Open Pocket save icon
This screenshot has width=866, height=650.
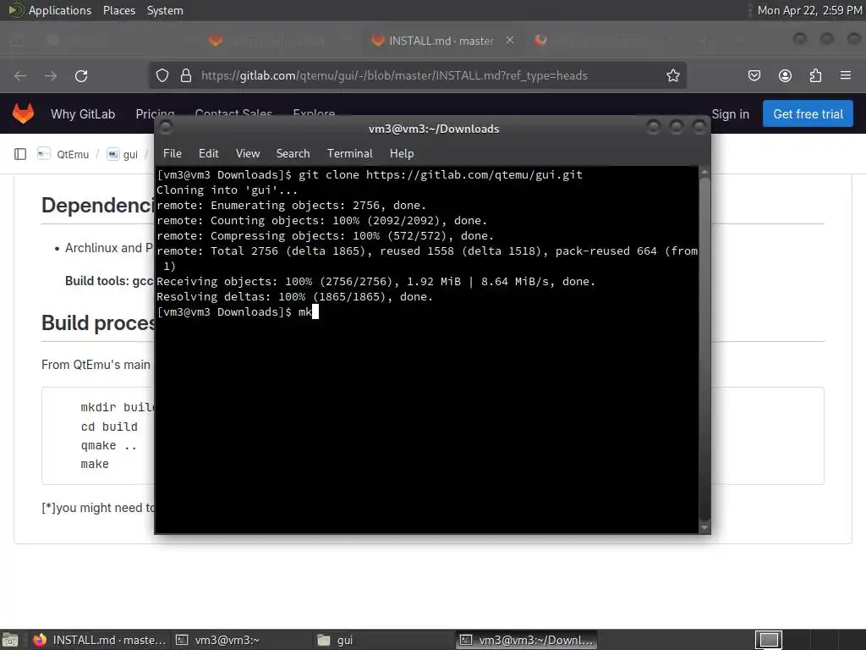tap(754, 75)
